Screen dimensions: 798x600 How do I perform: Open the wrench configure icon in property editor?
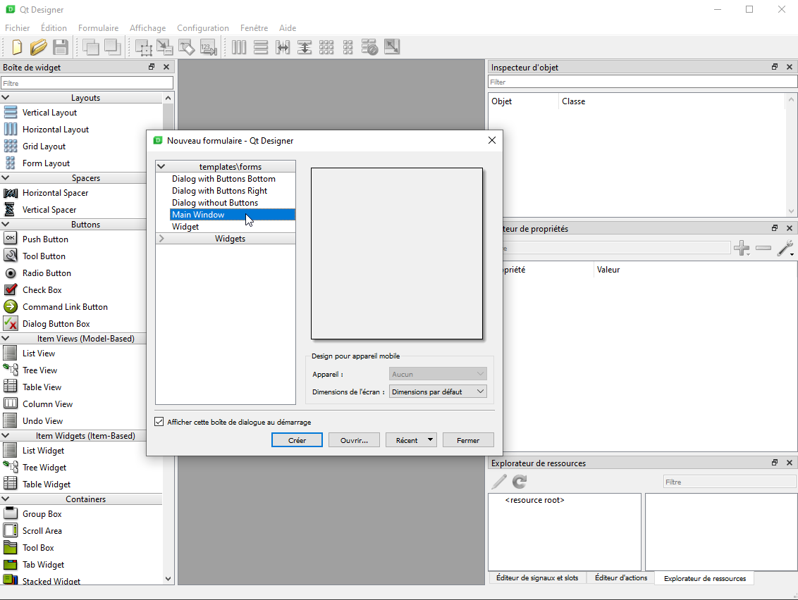785,248
